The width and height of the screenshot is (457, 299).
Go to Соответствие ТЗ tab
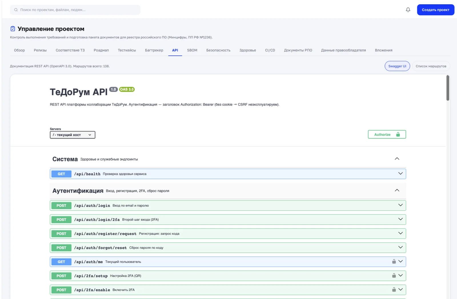[70, 50]
